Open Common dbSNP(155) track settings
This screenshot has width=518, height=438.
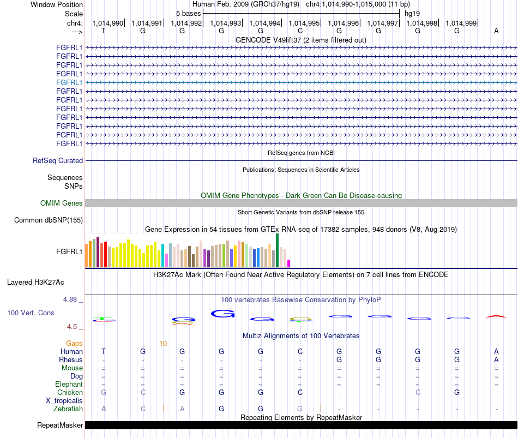click(x=49, y=220)
